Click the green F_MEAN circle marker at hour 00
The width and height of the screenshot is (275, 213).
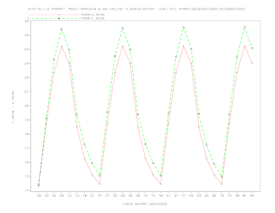39,186
